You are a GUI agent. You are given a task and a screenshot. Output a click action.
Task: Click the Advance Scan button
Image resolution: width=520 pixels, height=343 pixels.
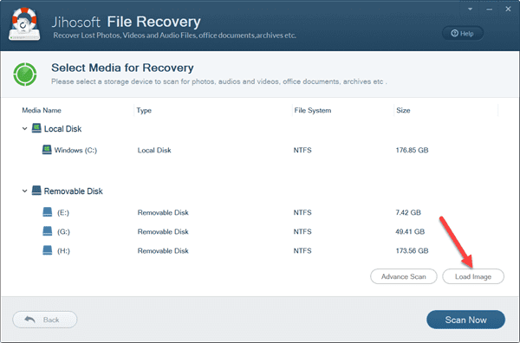(x=404, y=276)
